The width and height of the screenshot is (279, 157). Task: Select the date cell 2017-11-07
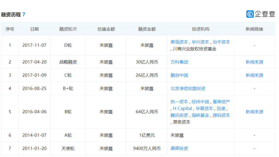[34, 45]
